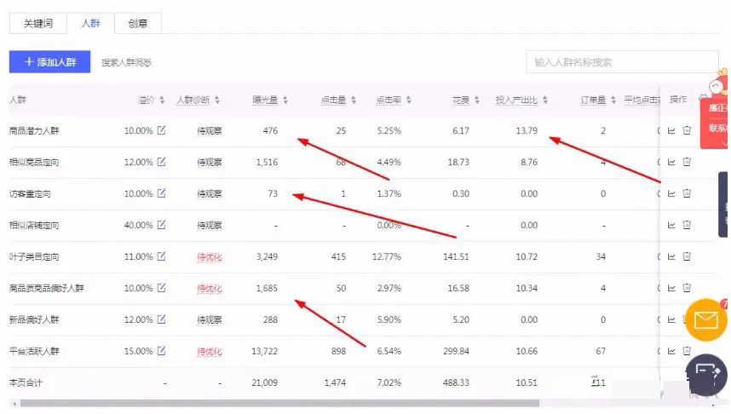Select the 相似商品定向 name

point(34,162)
